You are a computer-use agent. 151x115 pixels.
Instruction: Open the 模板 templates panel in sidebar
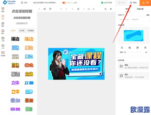click(3, 10)
